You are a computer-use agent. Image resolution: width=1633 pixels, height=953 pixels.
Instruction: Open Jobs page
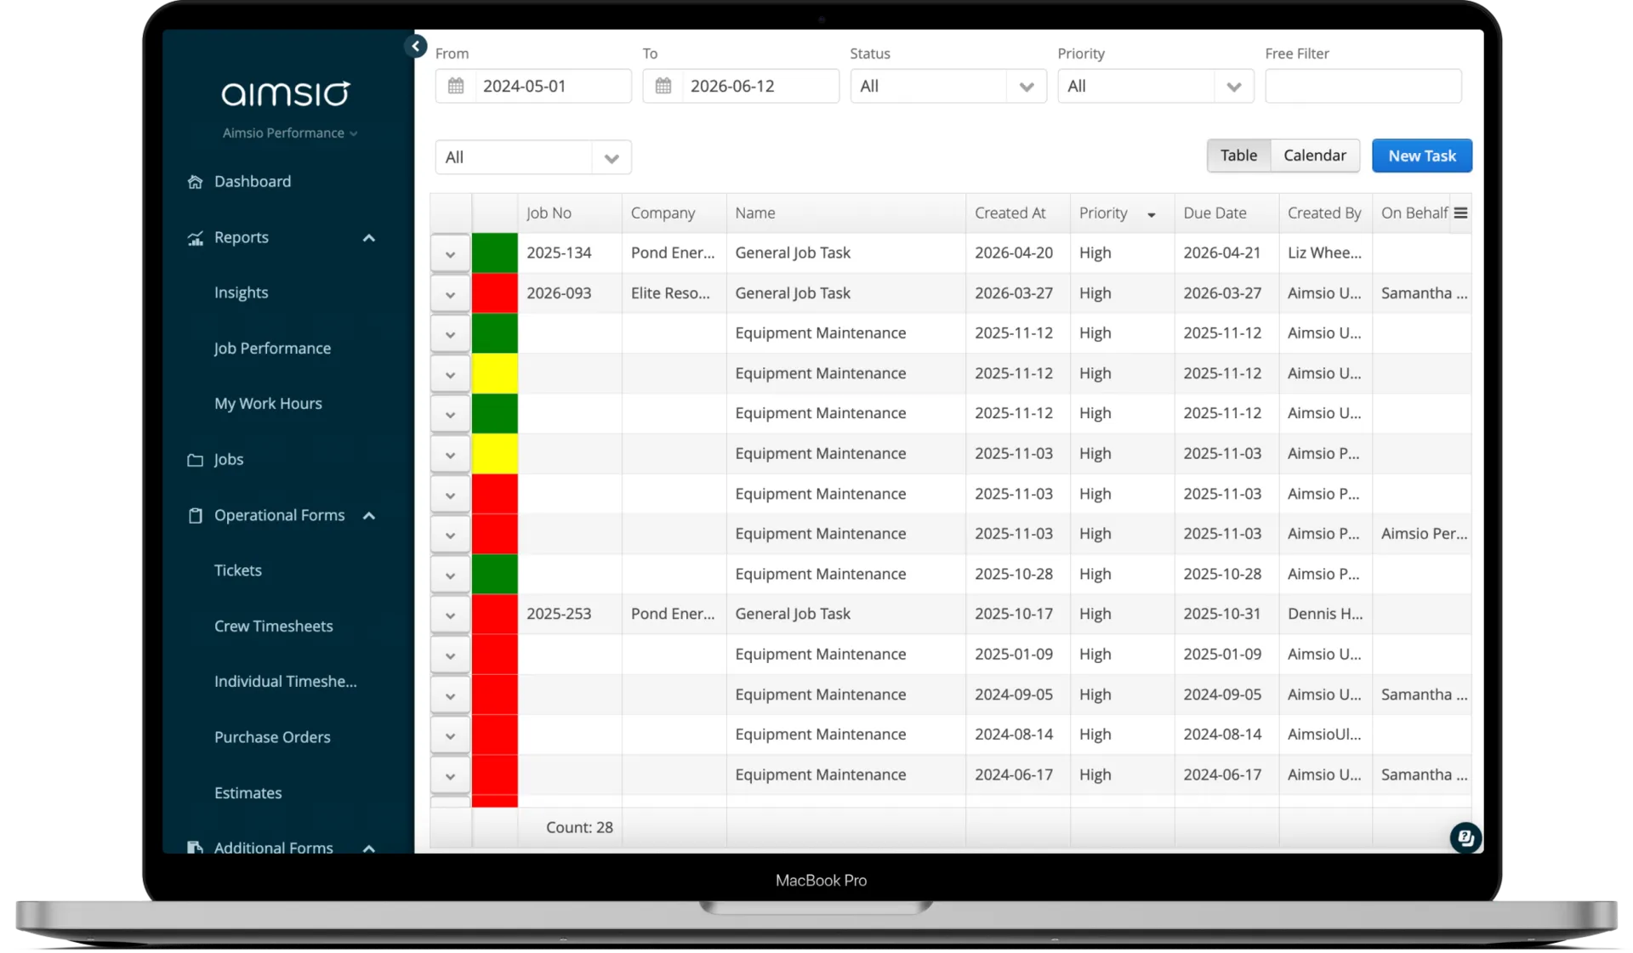[x=229, y=459]
